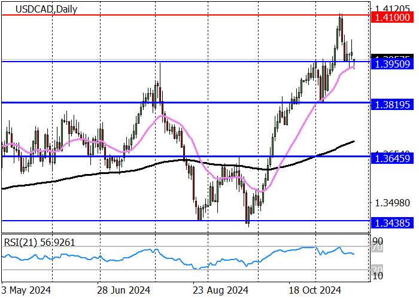Click the 3 May 2024 date label
The image size is (419, 299).
click(26, 290)
